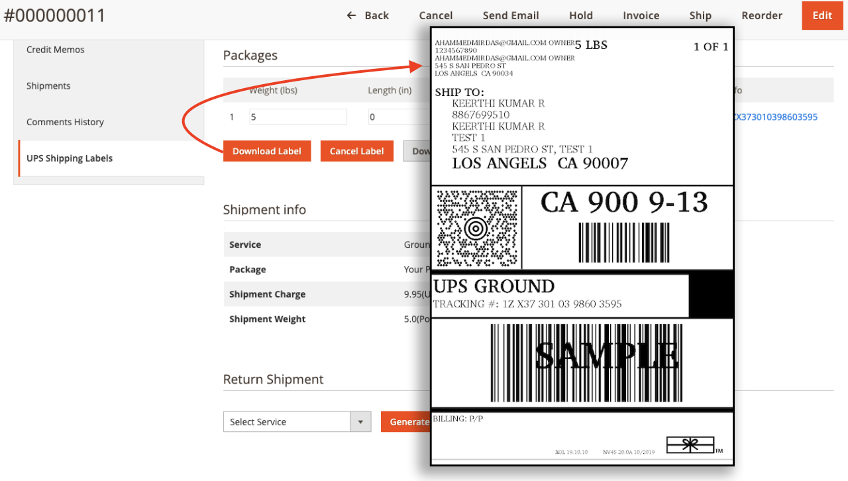The height and width of the screenshot is (481, 848).
Task: Click the shipping label preview image
Action: click(x=582, y=246)
